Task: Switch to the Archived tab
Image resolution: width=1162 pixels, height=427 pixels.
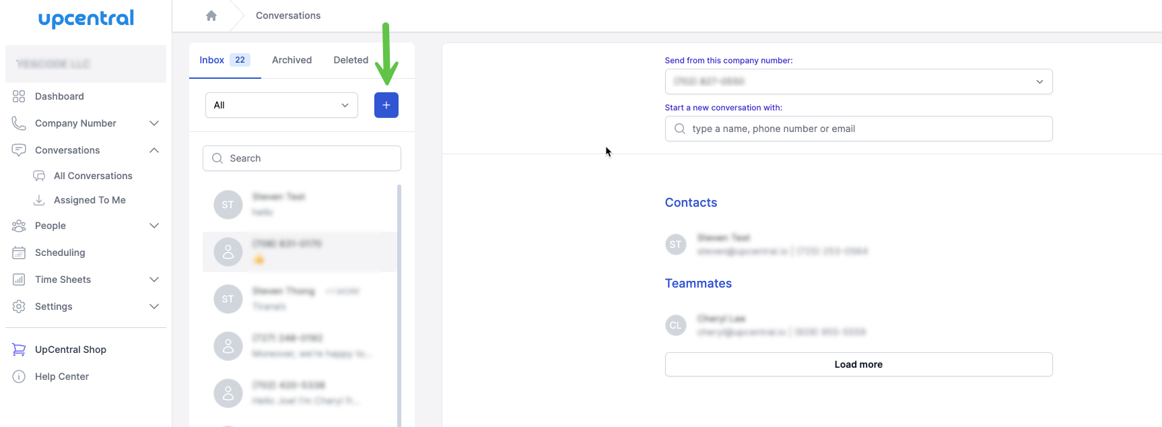Action: pos(292,59)
